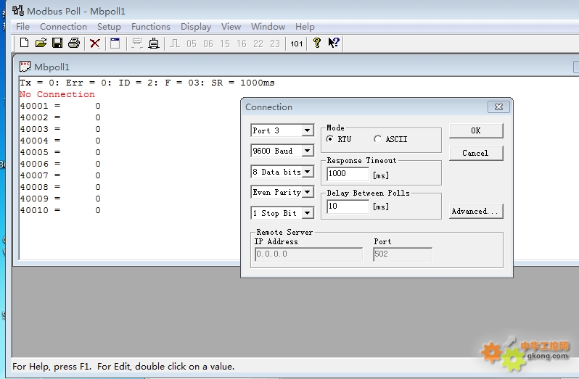
Task: Open the Setup menu
Action: pyautogui.click(x=109, y=27)
